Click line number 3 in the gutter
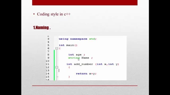The height and width of the screenshot is (95, 170). pyautogui.click(x=48, y=39)
